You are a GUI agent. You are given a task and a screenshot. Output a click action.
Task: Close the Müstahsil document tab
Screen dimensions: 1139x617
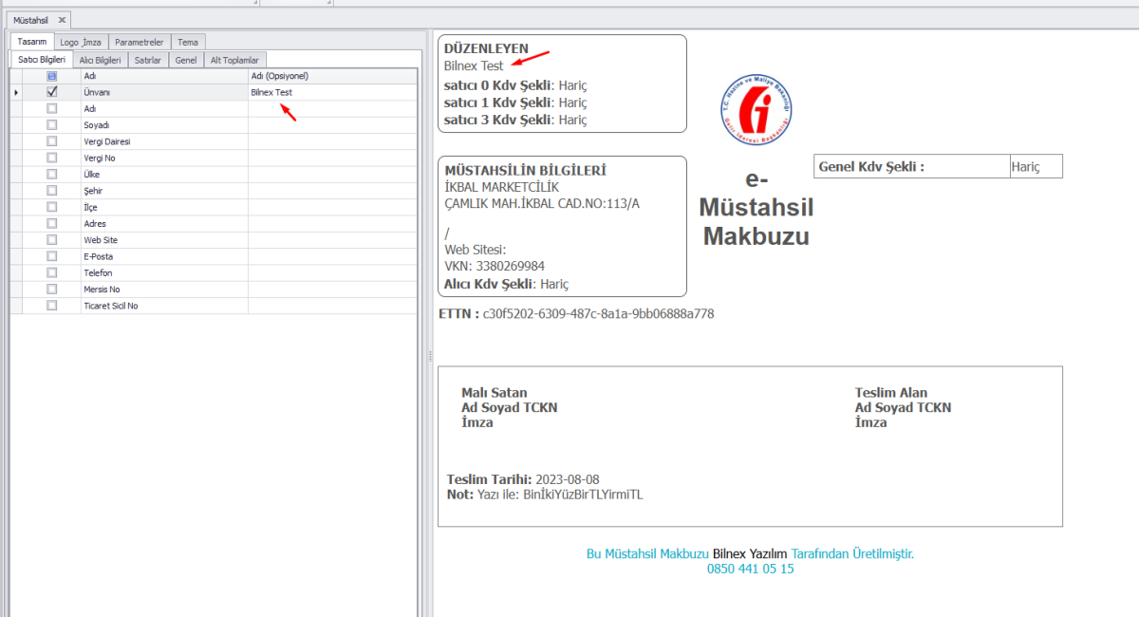[x=62, y=19]
